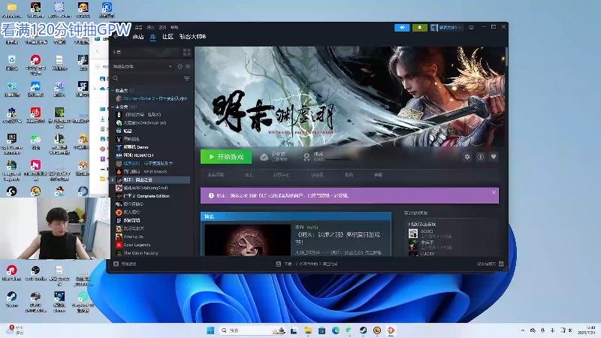Click 添加游戏 add game button
Screen dimensions: 601x338
coord(125,264)
